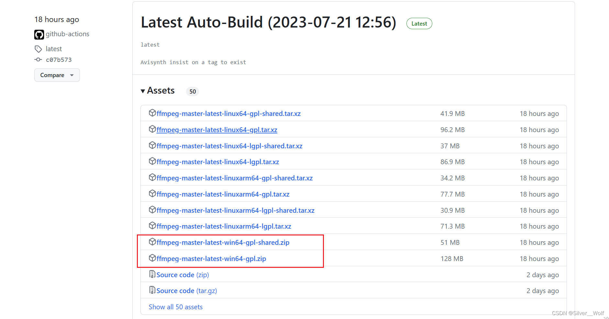Open the latest tag link
This screenshot has height=319, width=609.
(54, 49)
